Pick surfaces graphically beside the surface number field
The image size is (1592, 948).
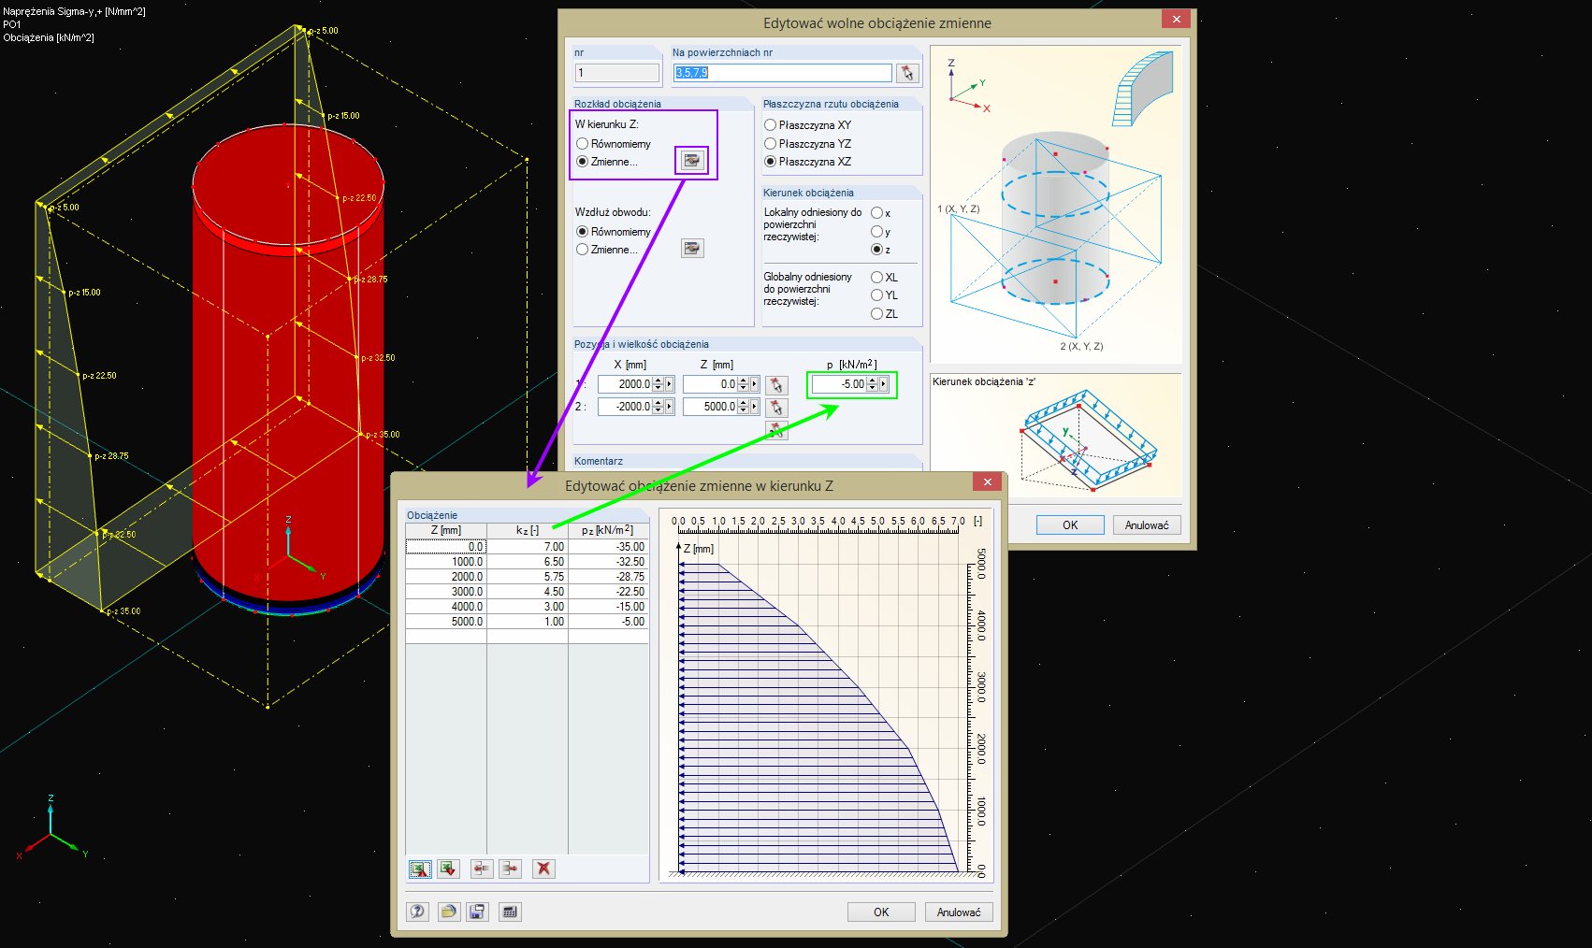pos(906,73)
